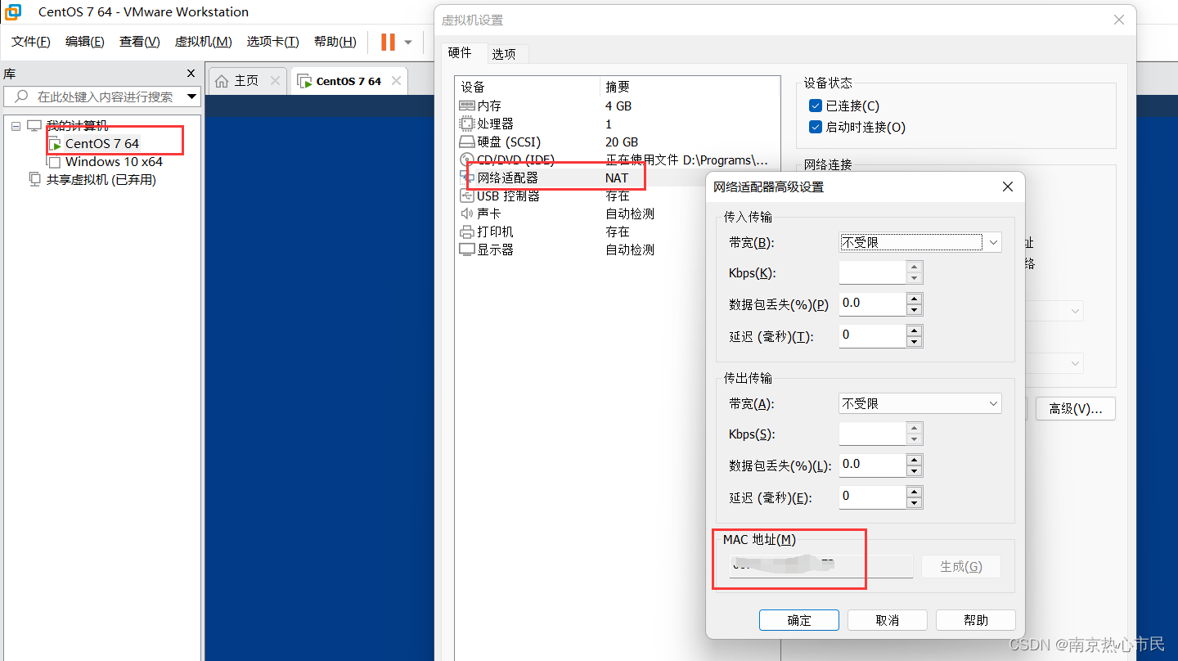1178x661 pixels.
Task: Click the 显示器 display icon
Action: pyautogui.click(x=467, y=250)
